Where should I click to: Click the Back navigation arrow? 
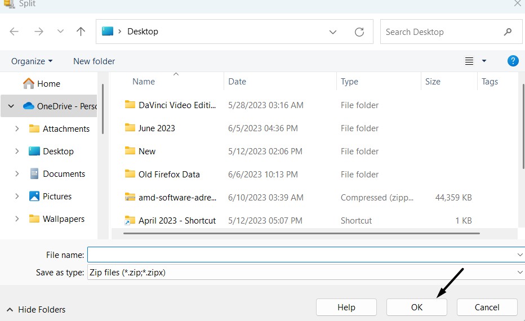15,32
